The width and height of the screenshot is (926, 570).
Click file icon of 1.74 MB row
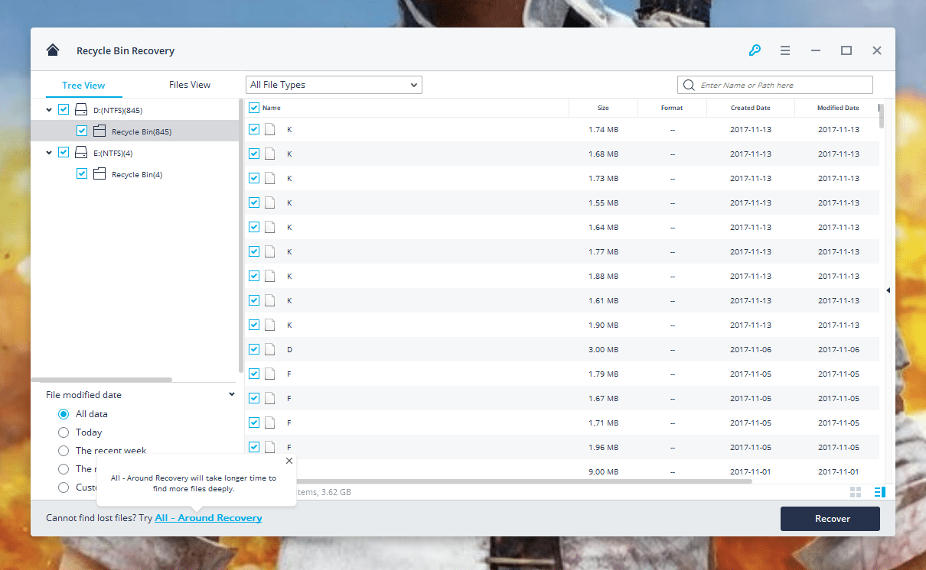[269, 129]
